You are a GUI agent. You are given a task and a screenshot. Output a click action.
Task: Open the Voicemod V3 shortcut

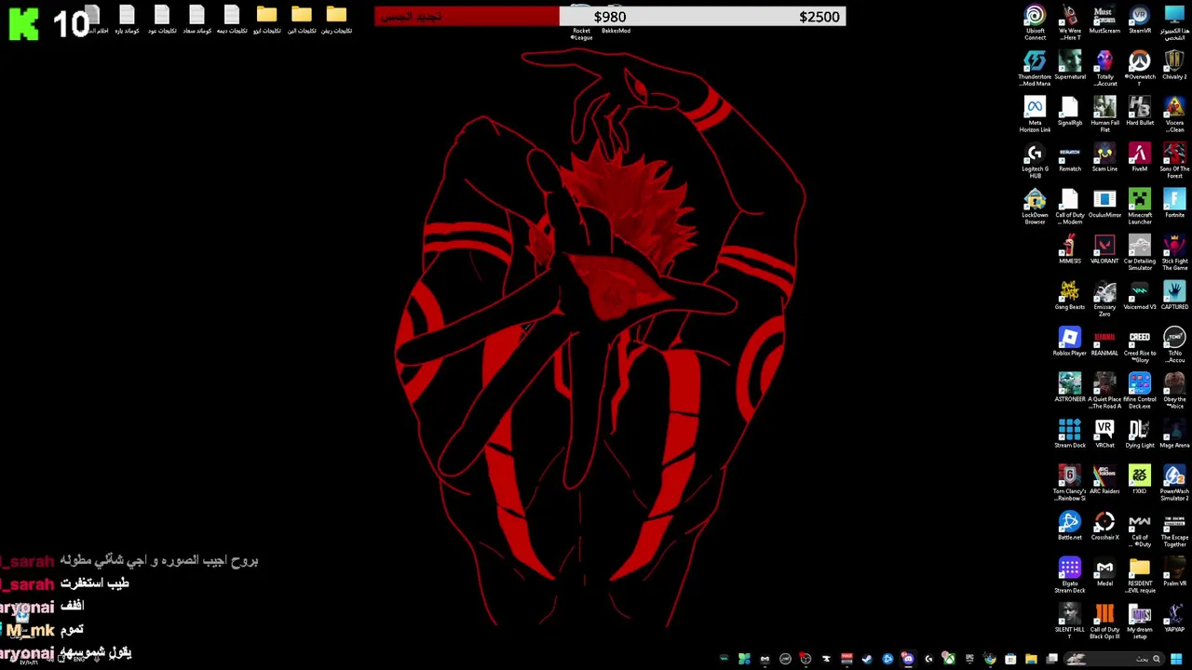(1140, 296)
